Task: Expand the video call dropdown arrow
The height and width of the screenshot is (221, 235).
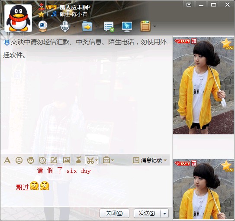Action: click(52, 26)
